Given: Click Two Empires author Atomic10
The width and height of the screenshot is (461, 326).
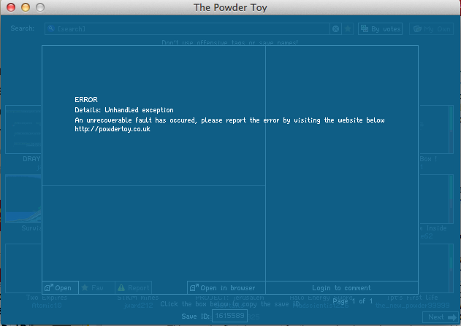Looking at the screenshot, I should [x=47, y=306].
